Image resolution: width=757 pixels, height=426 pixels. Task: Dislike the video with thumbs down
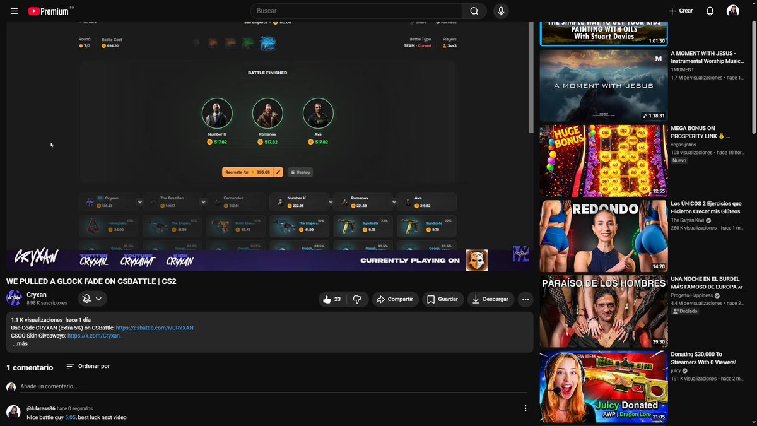coord(357,299)
